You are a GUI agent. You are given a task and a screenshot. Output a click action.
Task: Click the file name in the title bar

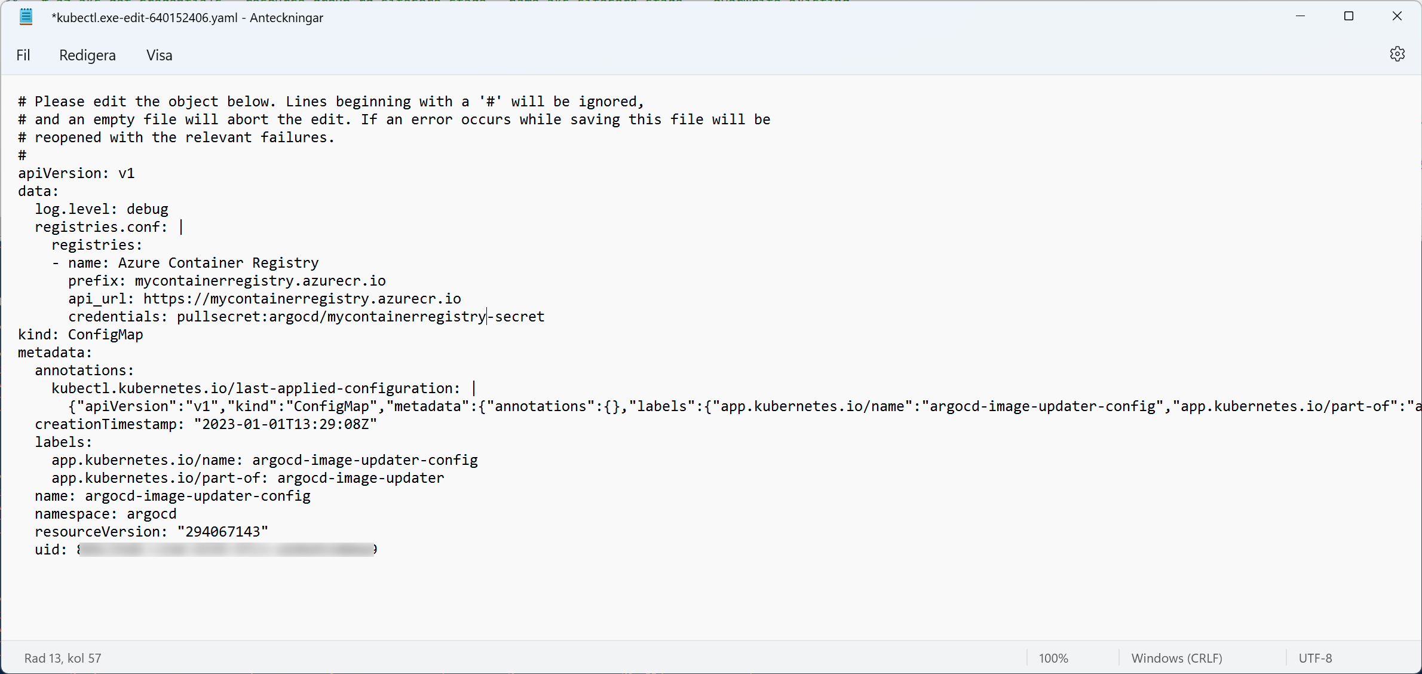click(187, 17)
